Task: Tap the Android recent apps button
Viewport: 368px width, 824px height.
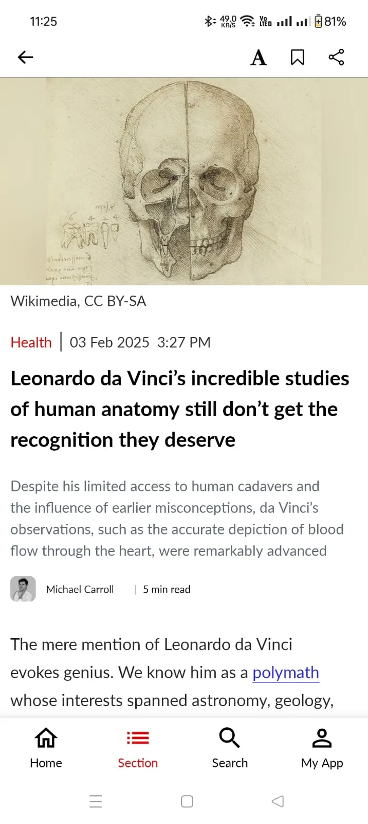Action: click(x=96, y=801)
